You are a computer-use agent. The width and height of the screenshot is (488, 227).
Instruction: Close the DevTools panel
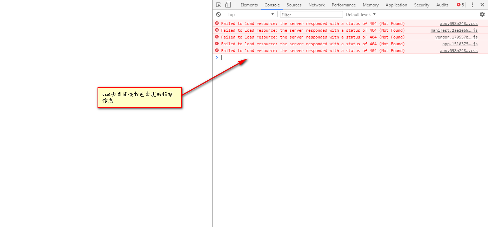point(482,5)
